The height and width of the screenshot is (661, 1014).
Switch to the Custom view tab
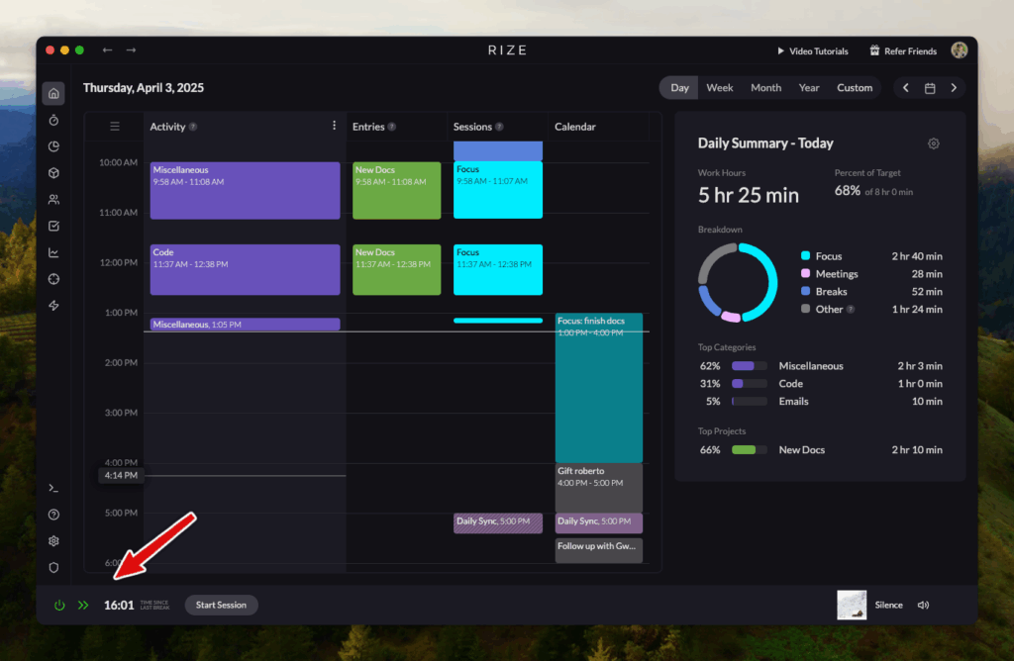(854, 87)
